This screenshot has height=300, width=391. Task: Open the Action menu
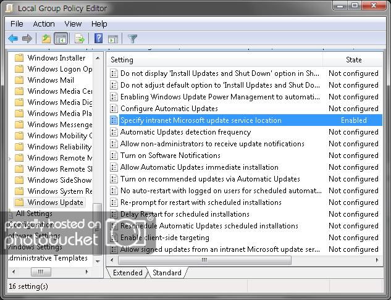tap(44, 24)
